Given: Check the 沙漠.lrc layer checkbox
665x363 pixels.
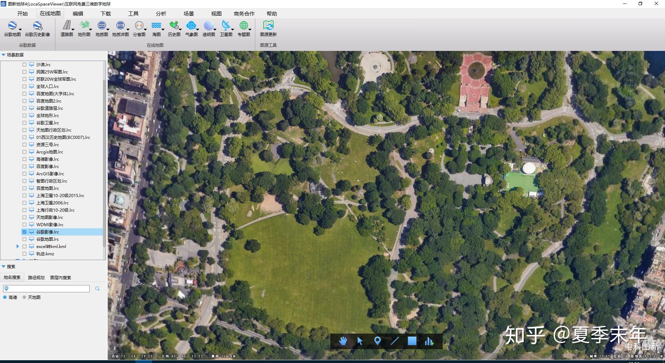Looking at the screenshot, I should (x=24, y=64).
